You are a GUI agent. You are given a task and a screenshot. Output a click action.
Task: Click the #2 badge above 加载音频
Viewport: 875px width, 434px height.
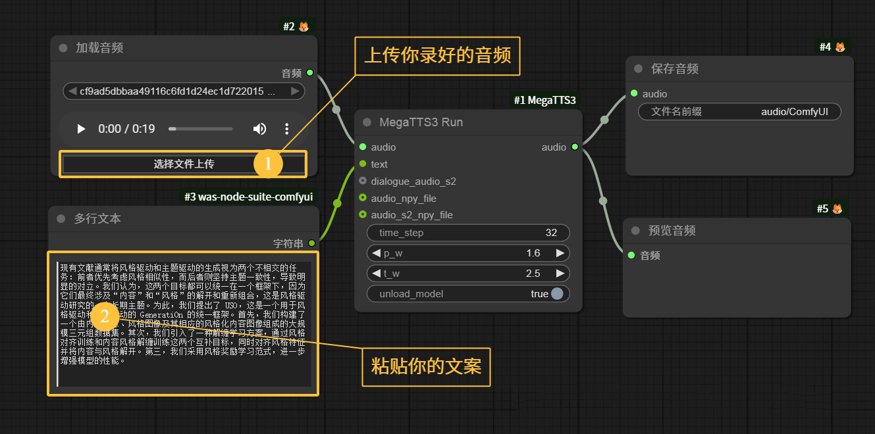(296, 26)
